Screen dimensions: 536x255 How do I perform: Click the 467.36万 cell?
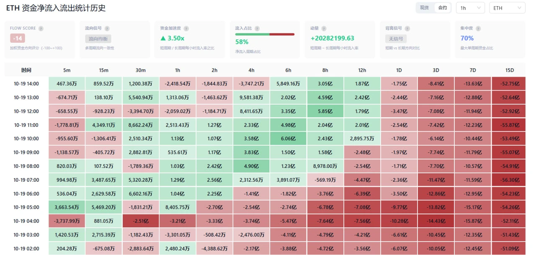point(67,84)
